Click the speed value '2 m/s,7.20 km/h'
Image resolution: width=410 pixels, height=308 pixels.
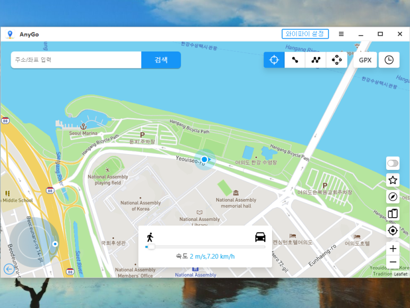(212, 256)
